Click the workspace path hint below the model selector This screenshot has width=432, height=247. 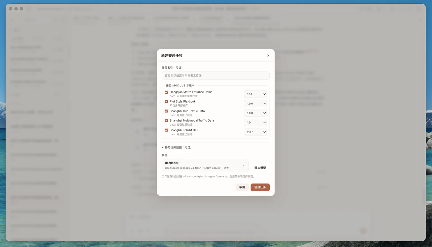point(208,176)
